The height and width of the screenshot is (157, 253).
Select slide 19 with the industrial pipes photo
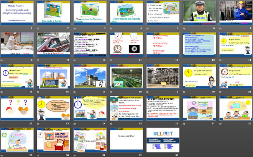163,76
